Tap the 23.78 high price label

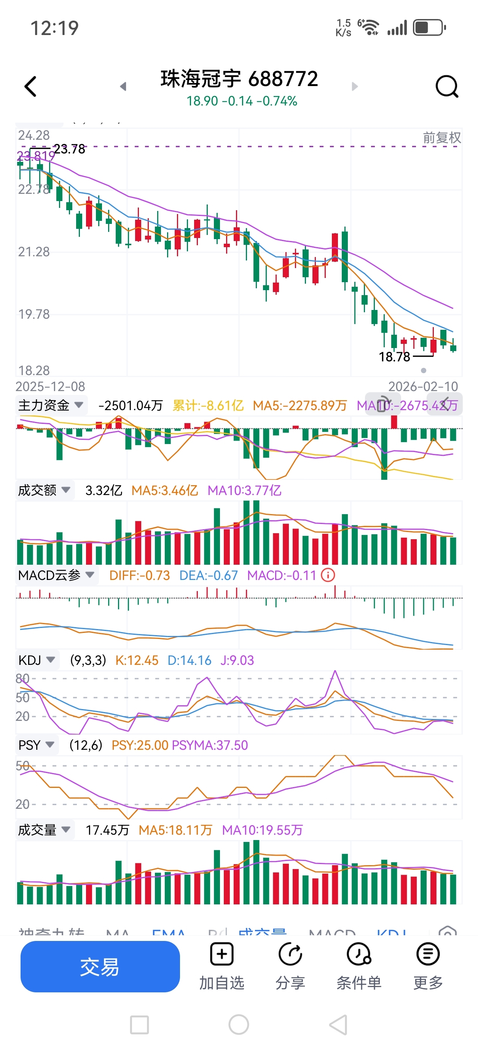click(69, 149)
